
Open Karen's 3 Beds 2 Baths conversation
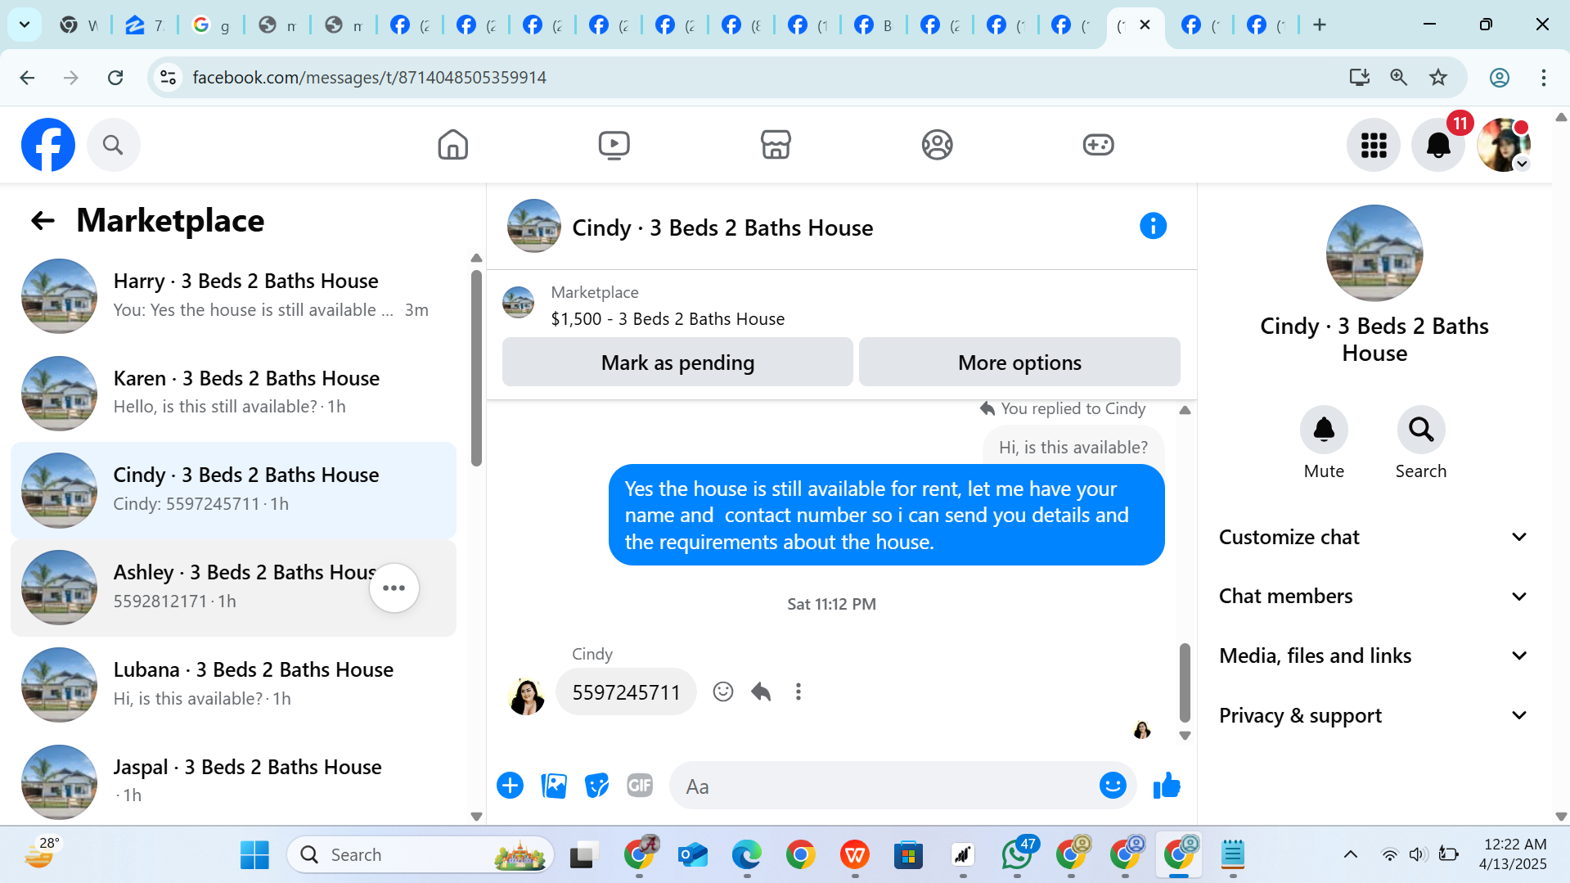[233, 393]
